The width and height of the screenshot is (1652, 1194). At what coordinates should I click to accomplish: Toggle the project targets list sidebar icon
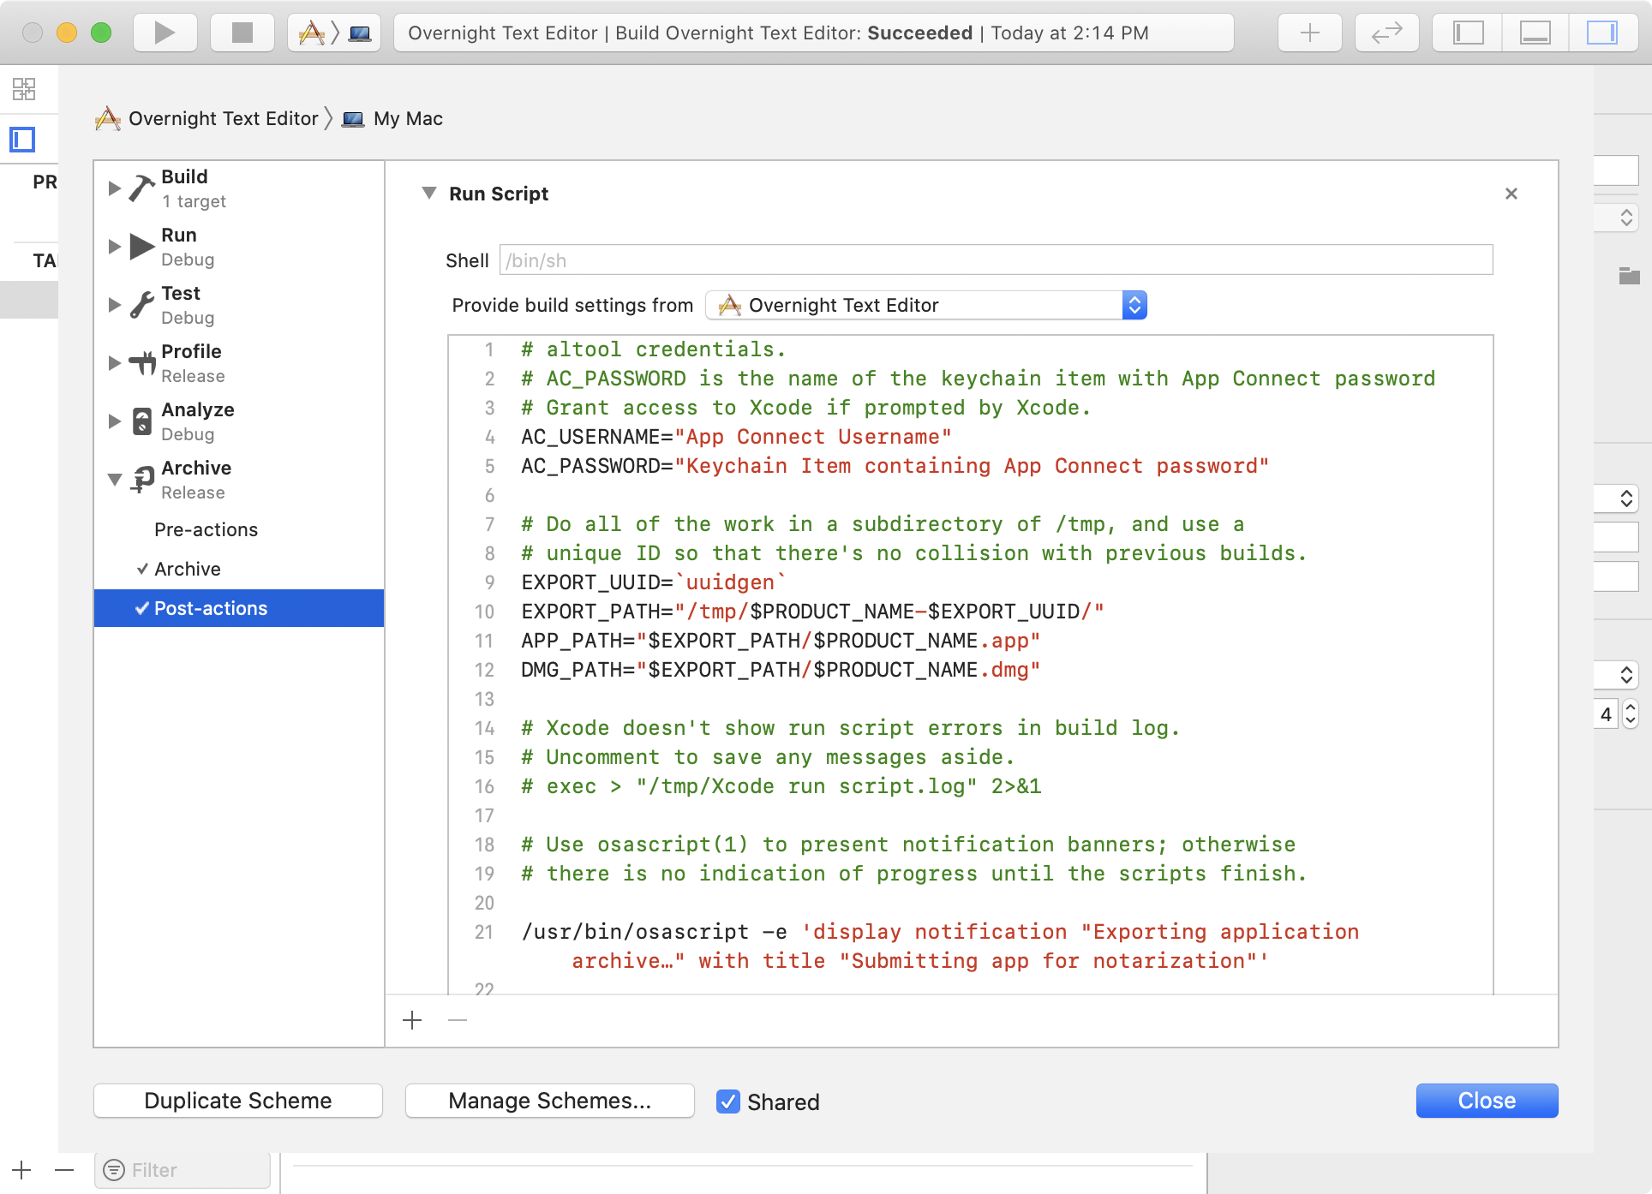coord(22,139)
